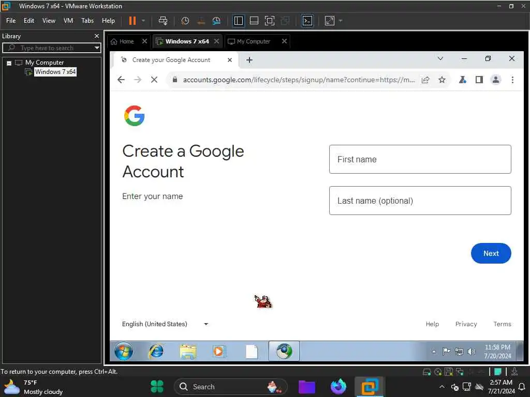Viewport: 530px width, 397px height.
Task: Open the snapshot manager
Action: tap(216, 21)
